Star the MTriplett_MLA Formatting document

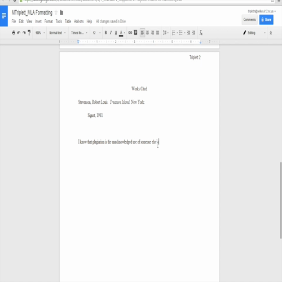(56, 12)
